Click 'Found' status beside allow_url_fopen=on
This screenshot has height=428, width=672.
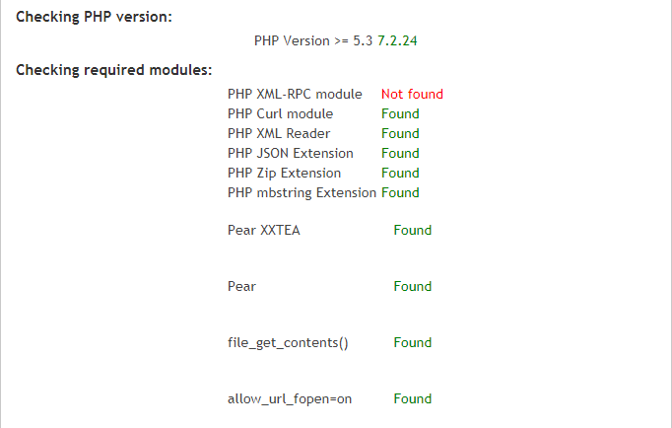point(412,399)
